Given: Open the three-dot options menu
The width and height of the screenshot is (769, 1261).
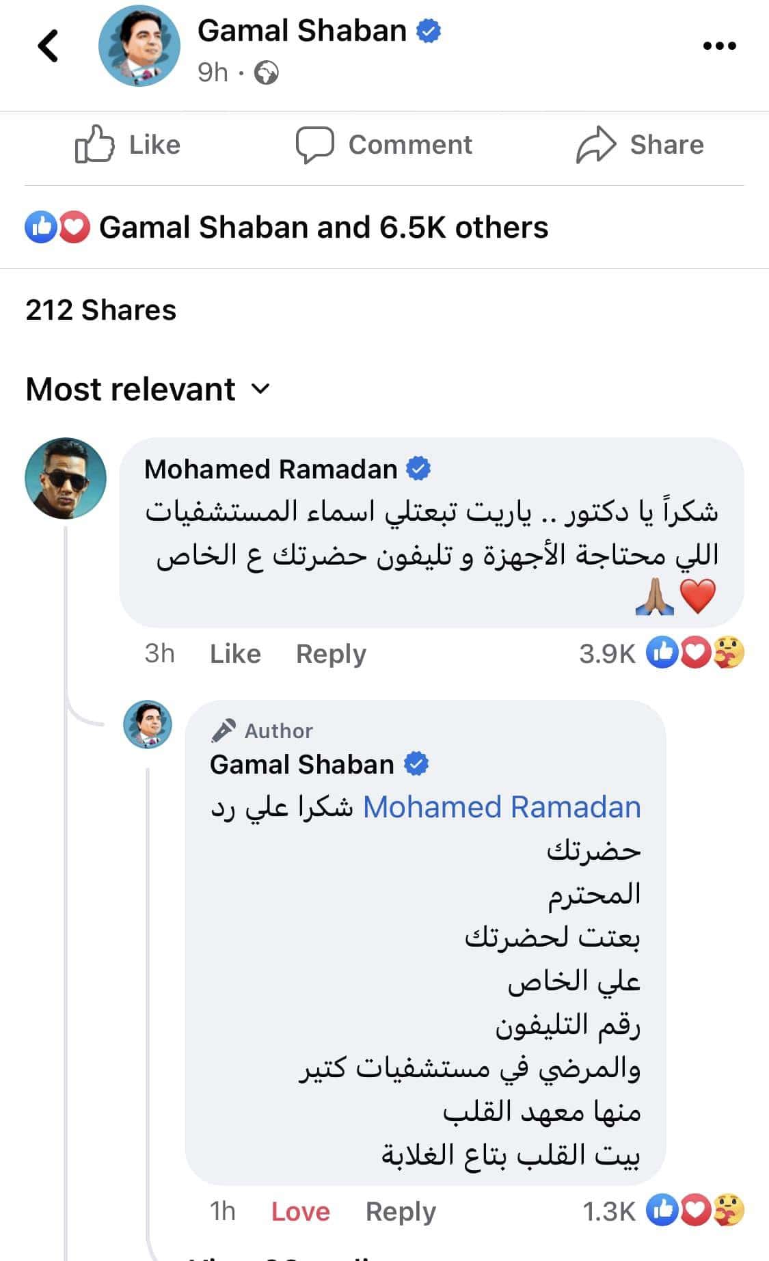Looking at the screenshot, I should click(718, 46).
